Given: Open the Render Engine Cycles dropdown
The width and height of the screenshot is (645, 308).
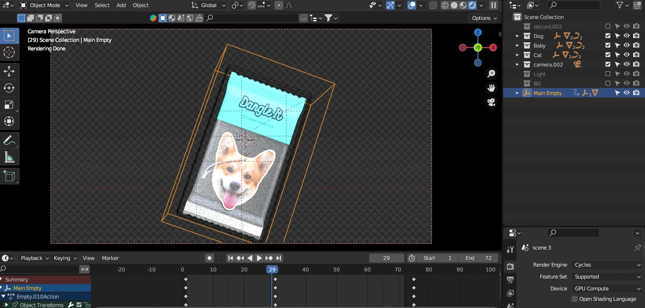Looking at the screenshot, I should click(x=607, y=265).
